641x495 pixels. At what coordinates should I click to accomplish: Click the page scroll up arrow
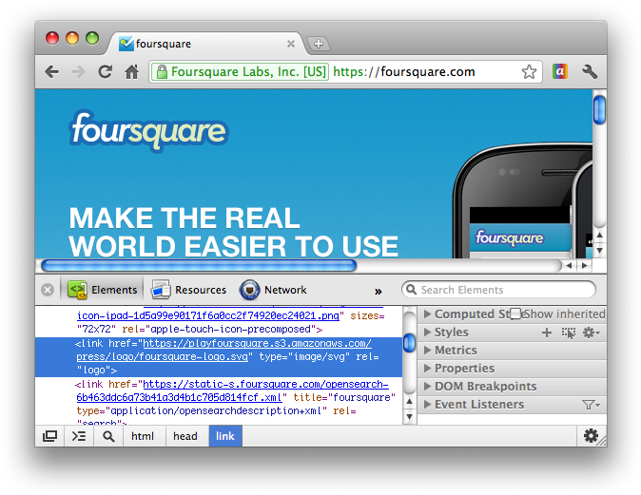(x=599, y=235)
